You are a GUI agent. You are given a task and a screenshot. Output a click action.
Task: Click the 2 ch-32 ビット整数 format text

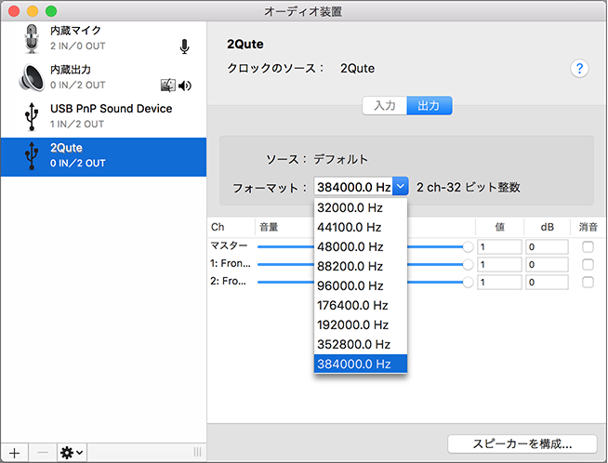click(x=468, y=187)
